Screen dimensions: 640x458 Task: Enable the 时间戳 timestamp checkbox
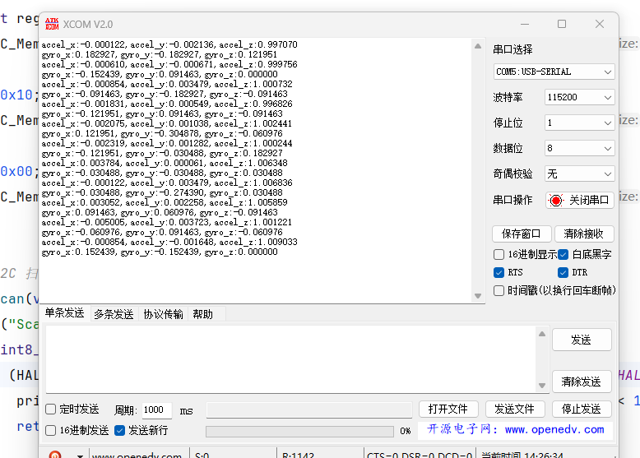coord(499,291)
